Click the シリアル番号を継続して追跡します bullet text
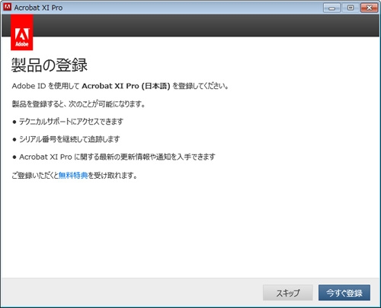Image resolution: width=381 pixels, height=308 pixels. [69, 139]
